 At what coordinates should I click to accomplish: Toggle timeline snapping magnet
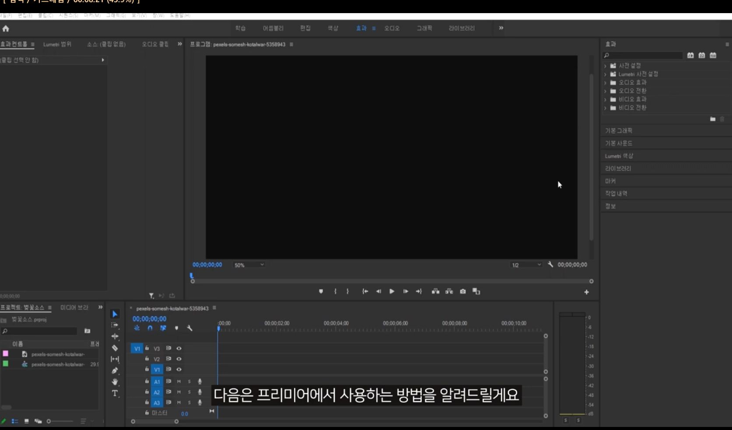(x=150, y=328)
